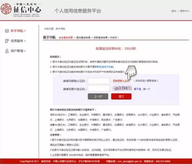
Task: Select the 安全等级变更 step in breadcrumb
Action: [x=65, y=38]
